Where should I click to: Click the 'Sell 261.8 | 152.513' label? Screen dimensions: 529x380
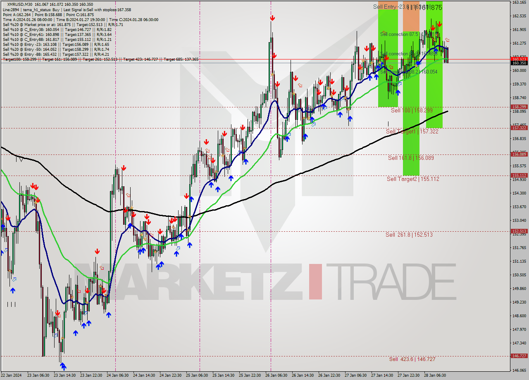409,235
